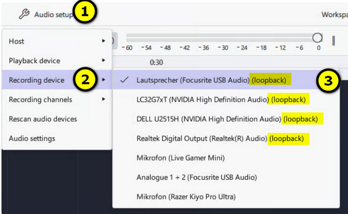
Task: Click the level meter track near -30
Action: point(223,38)
